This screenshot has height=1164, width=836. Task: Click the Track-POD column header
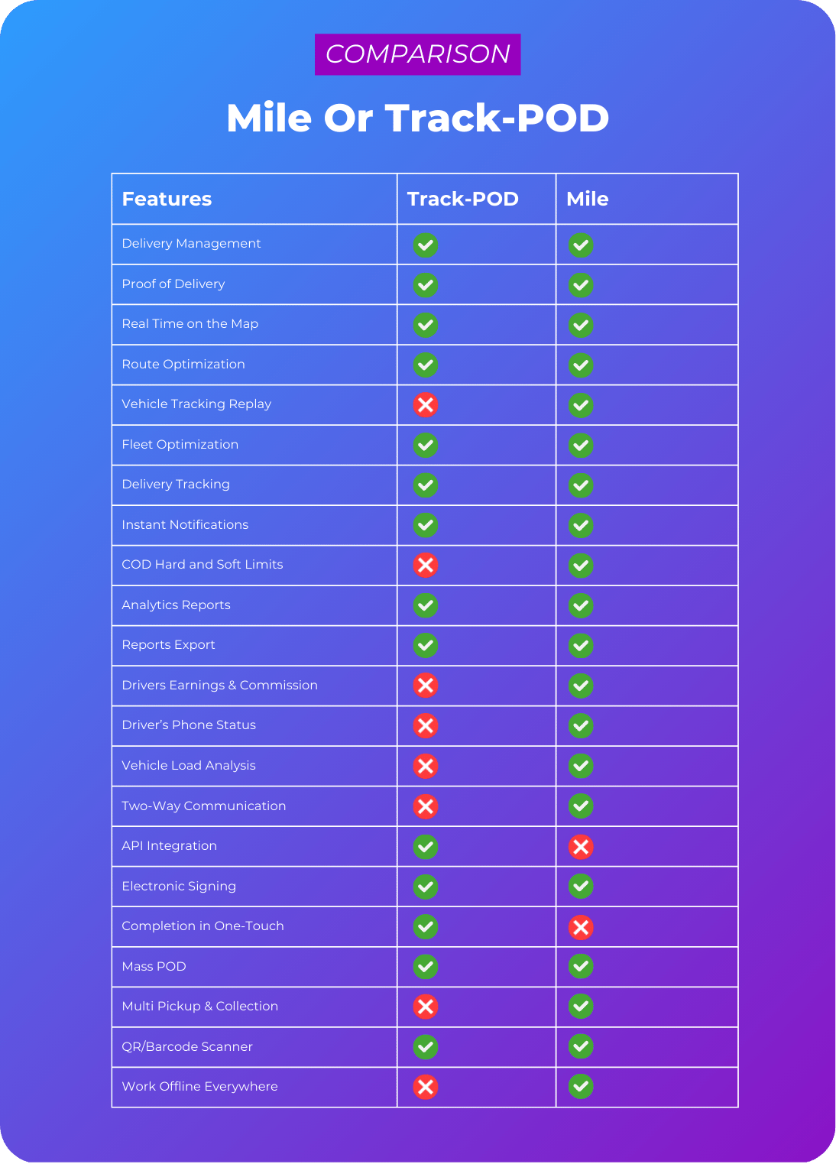click(x=462, y=199)
